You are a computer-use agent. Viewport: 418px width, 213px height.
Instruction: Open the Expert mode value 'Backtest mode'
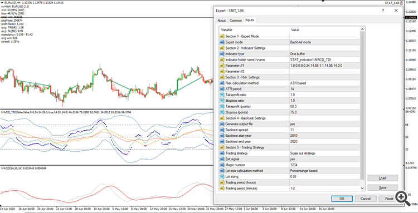[324, 42]
